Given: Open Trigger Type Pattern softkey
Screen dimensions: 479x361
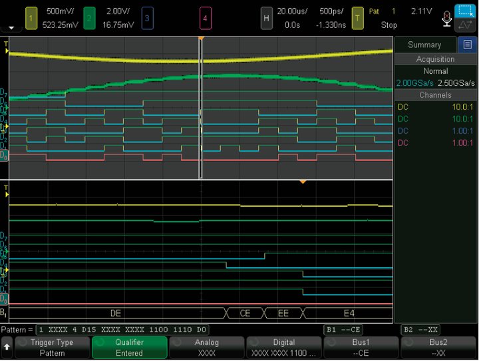Looking at the screenshot, I should pos(53,348).
